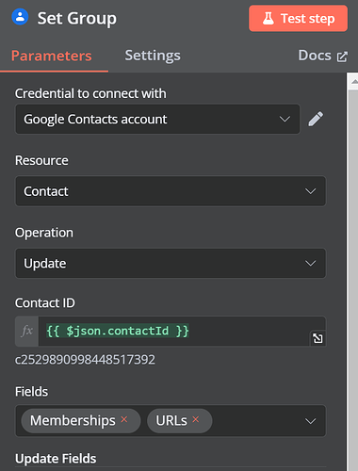Image resolution: width=358 pixels, height=471 pixels.
Task: Click the scrollbar up arrow
Action: pos(354,82)
